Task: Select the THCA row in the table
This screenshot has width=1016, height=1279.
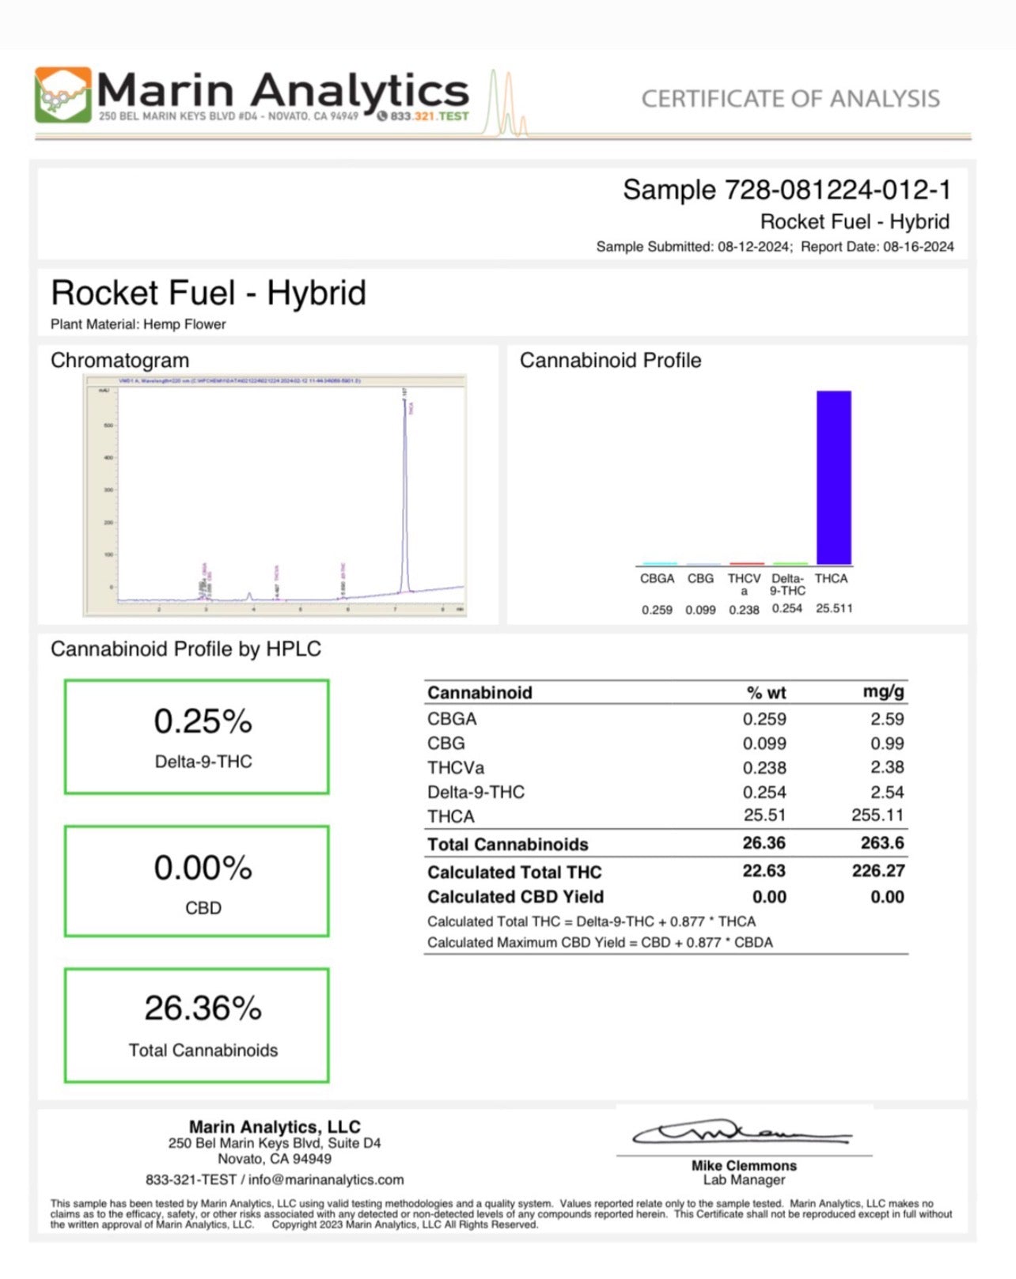Action: [665, 816]
